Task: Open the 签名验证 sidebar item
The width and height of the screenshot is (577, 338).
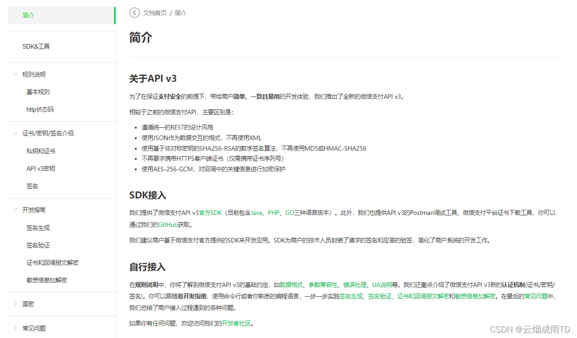Action: point(38,245)
